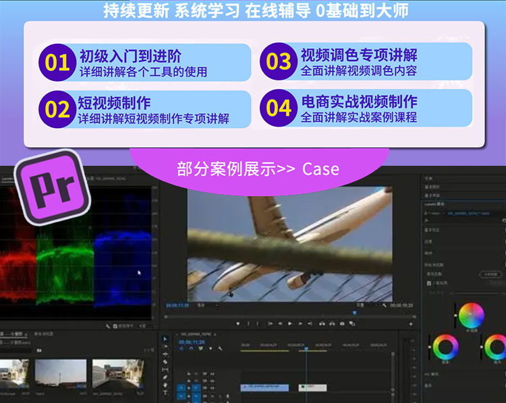Select the Track Select Forward tool
The image size is (506, 403).
click(165, 346)
